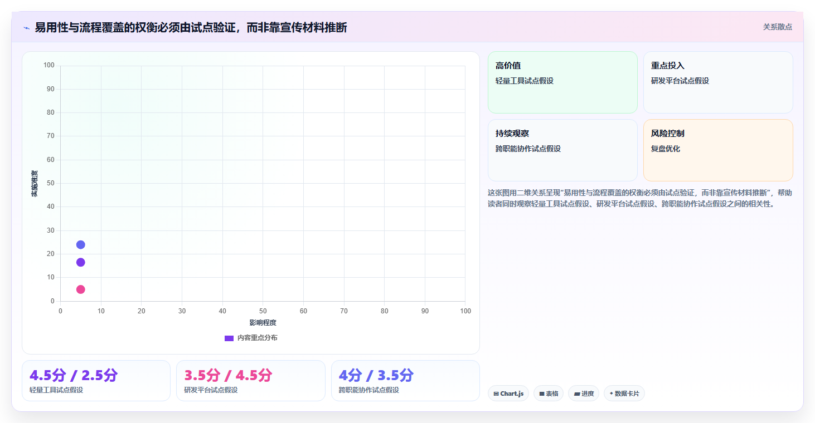Click the 实施难度 y-axis title
This screenshot has height=423, width=815.
point(35,184)
